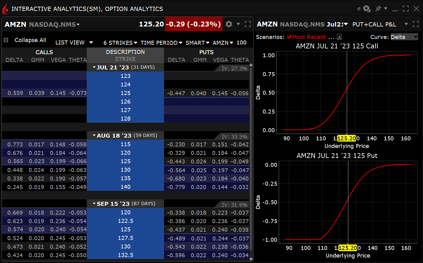Open the LIST VIEW menu

(74, 43)
